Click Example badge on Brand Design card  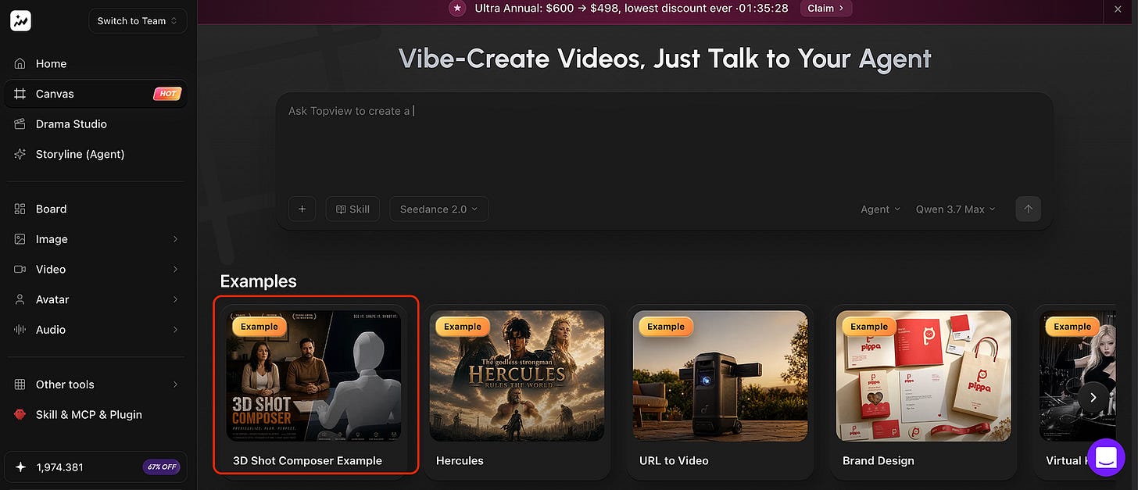[x=869, y=327]
